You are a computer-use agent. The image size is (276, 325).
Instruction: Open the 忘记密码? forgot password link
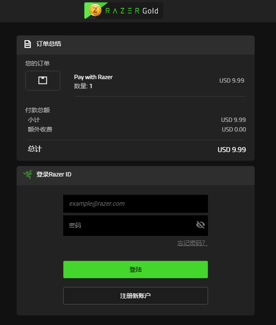pos(192,243)
